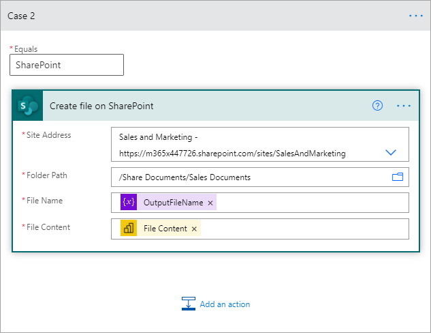
Task: Click the variable icon on OutputFileName token
Action: [x=129, y=203]
